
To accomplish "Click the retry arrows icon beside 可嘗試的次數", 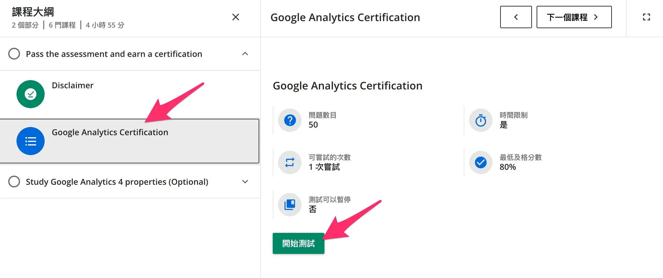I will tap(290, 162).
